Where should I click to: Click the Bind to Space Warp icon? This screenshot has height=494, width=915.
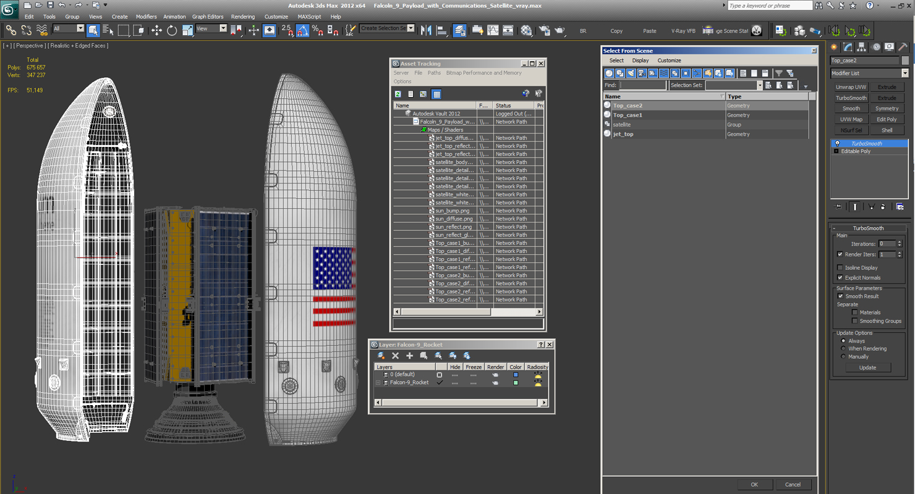pyautogui.click(x=42, y=30)
